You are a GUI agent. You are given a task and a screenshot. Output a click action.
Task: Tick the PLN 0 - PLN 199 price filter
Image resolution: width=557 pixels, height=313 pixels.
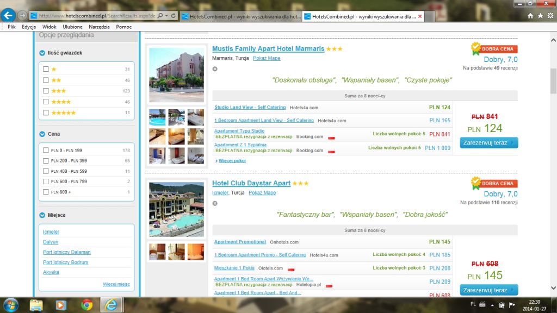pyautogui.click(x=46, y=151)
